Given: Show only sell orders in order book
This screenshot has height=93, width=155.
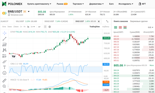Looking at the screenshot, I should (120, 27).
